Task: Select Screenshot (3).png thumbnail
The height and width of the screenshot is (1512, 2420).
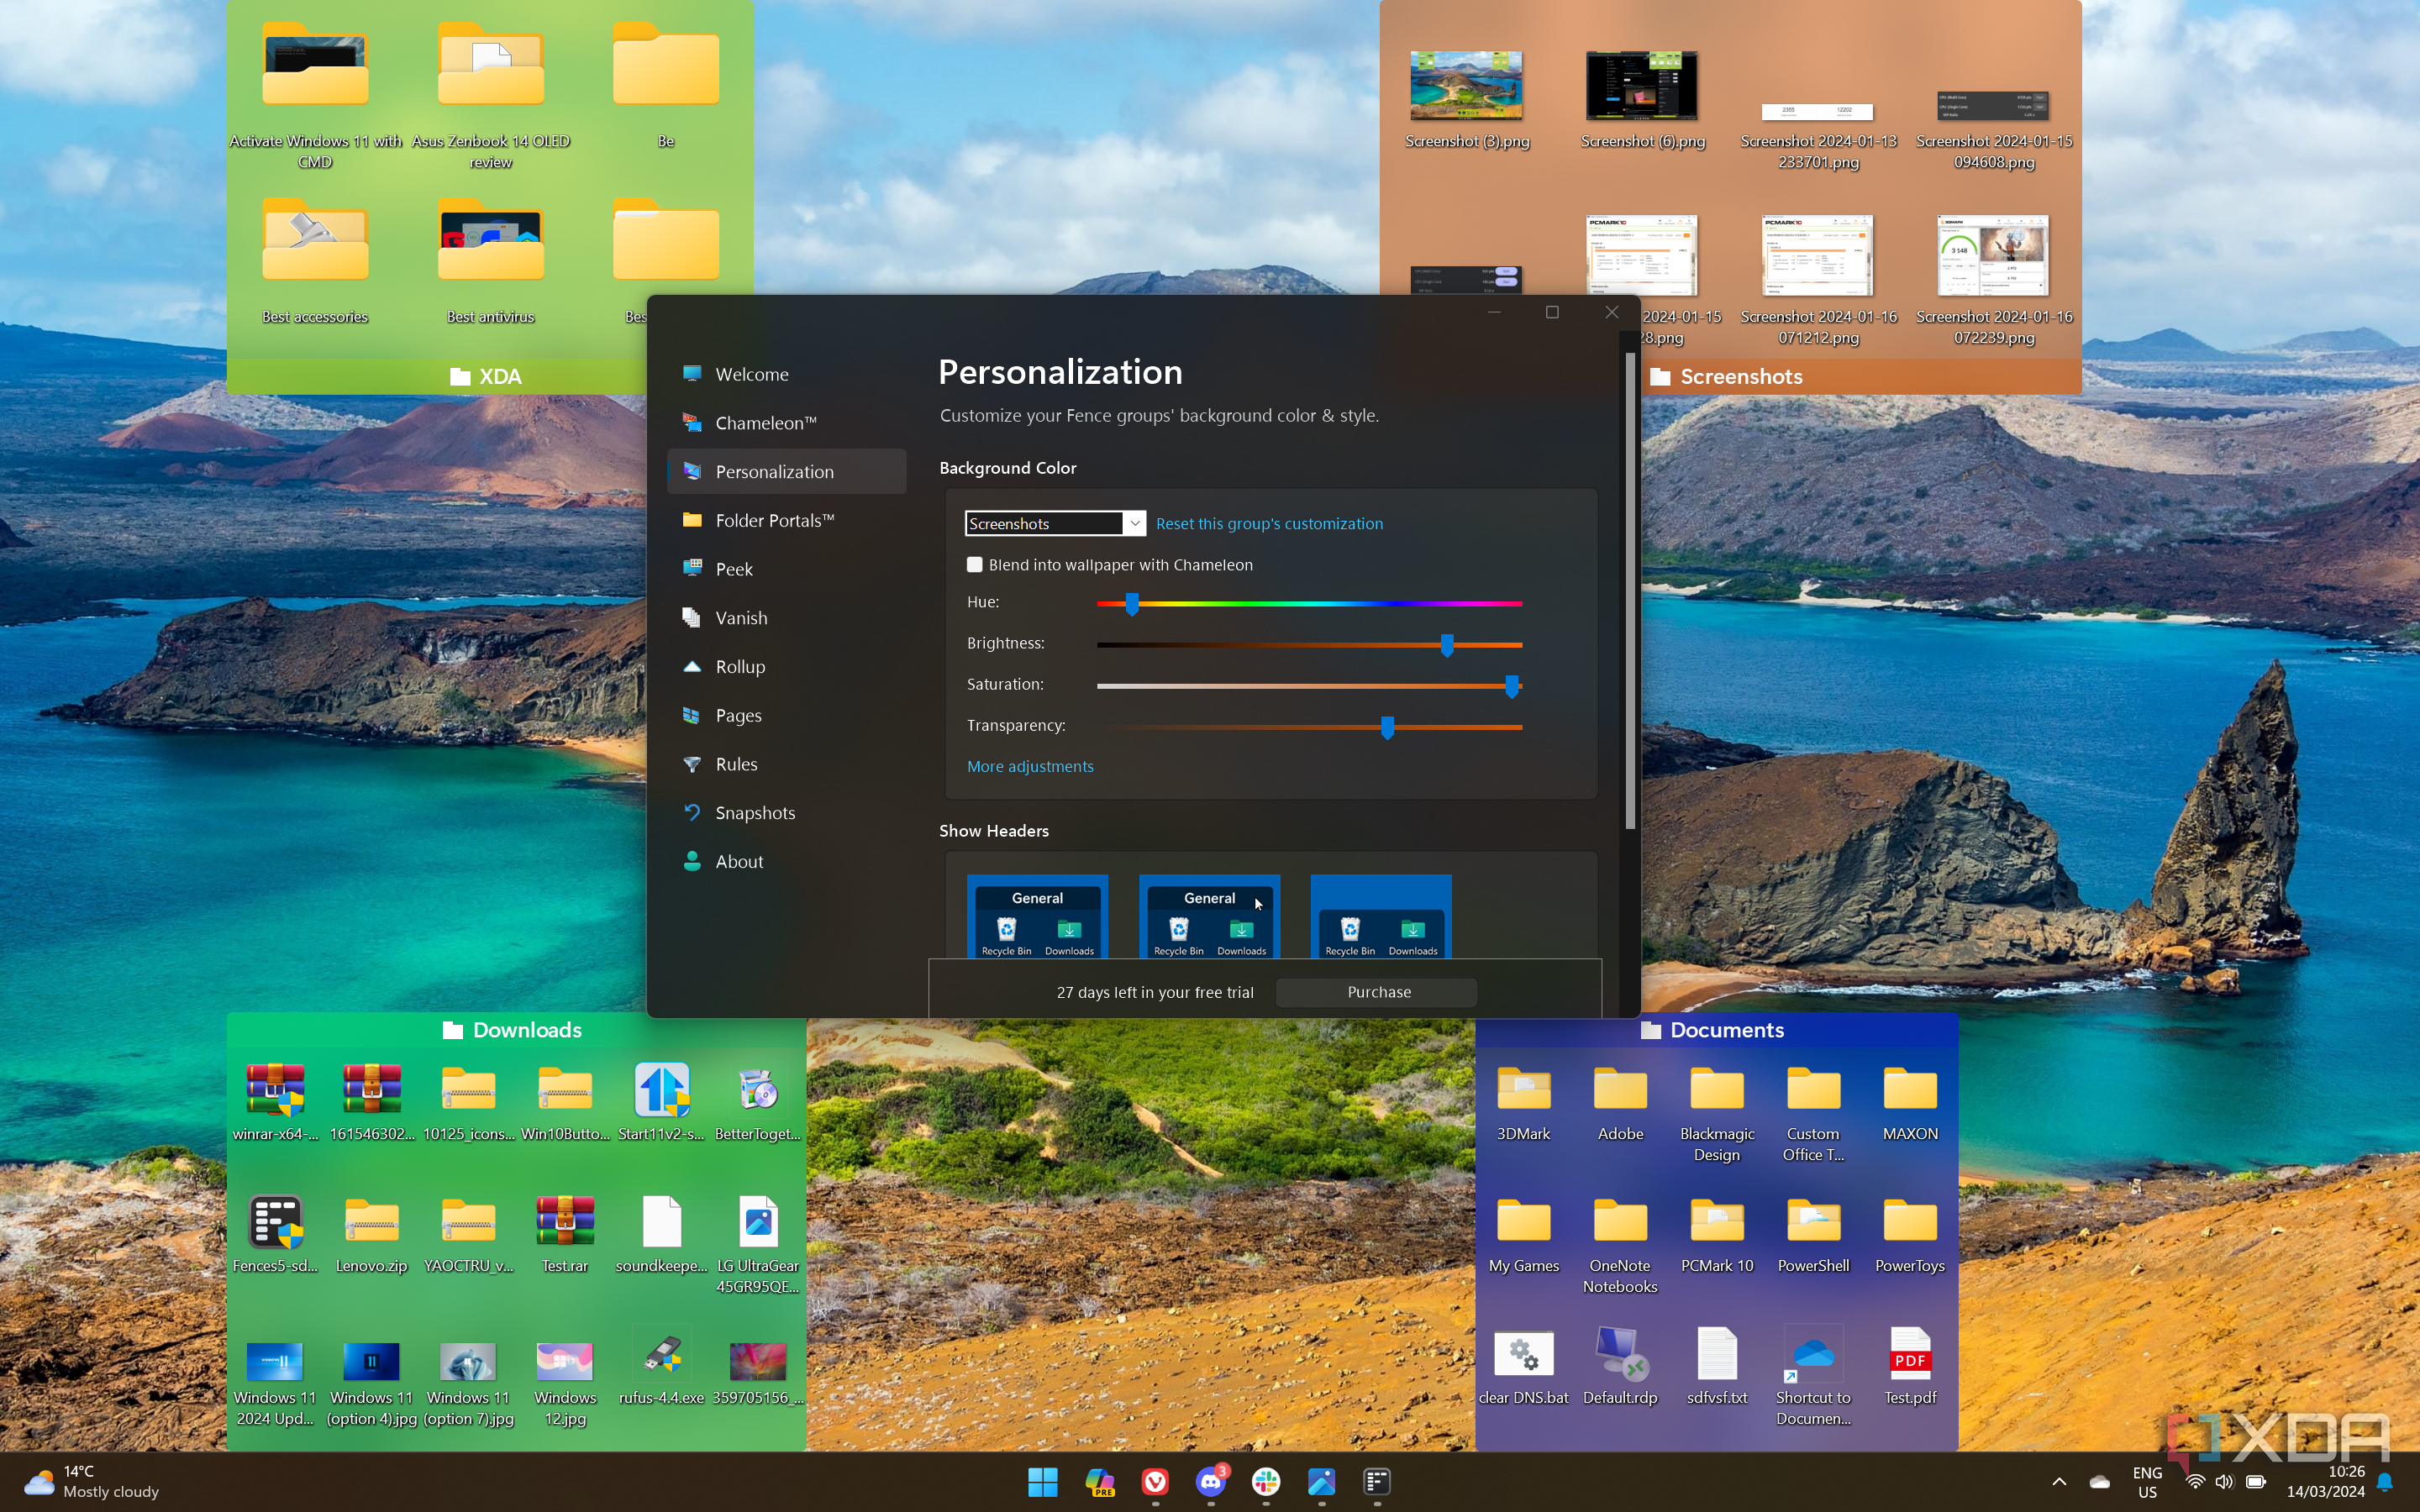Action: click(1466, 98)
